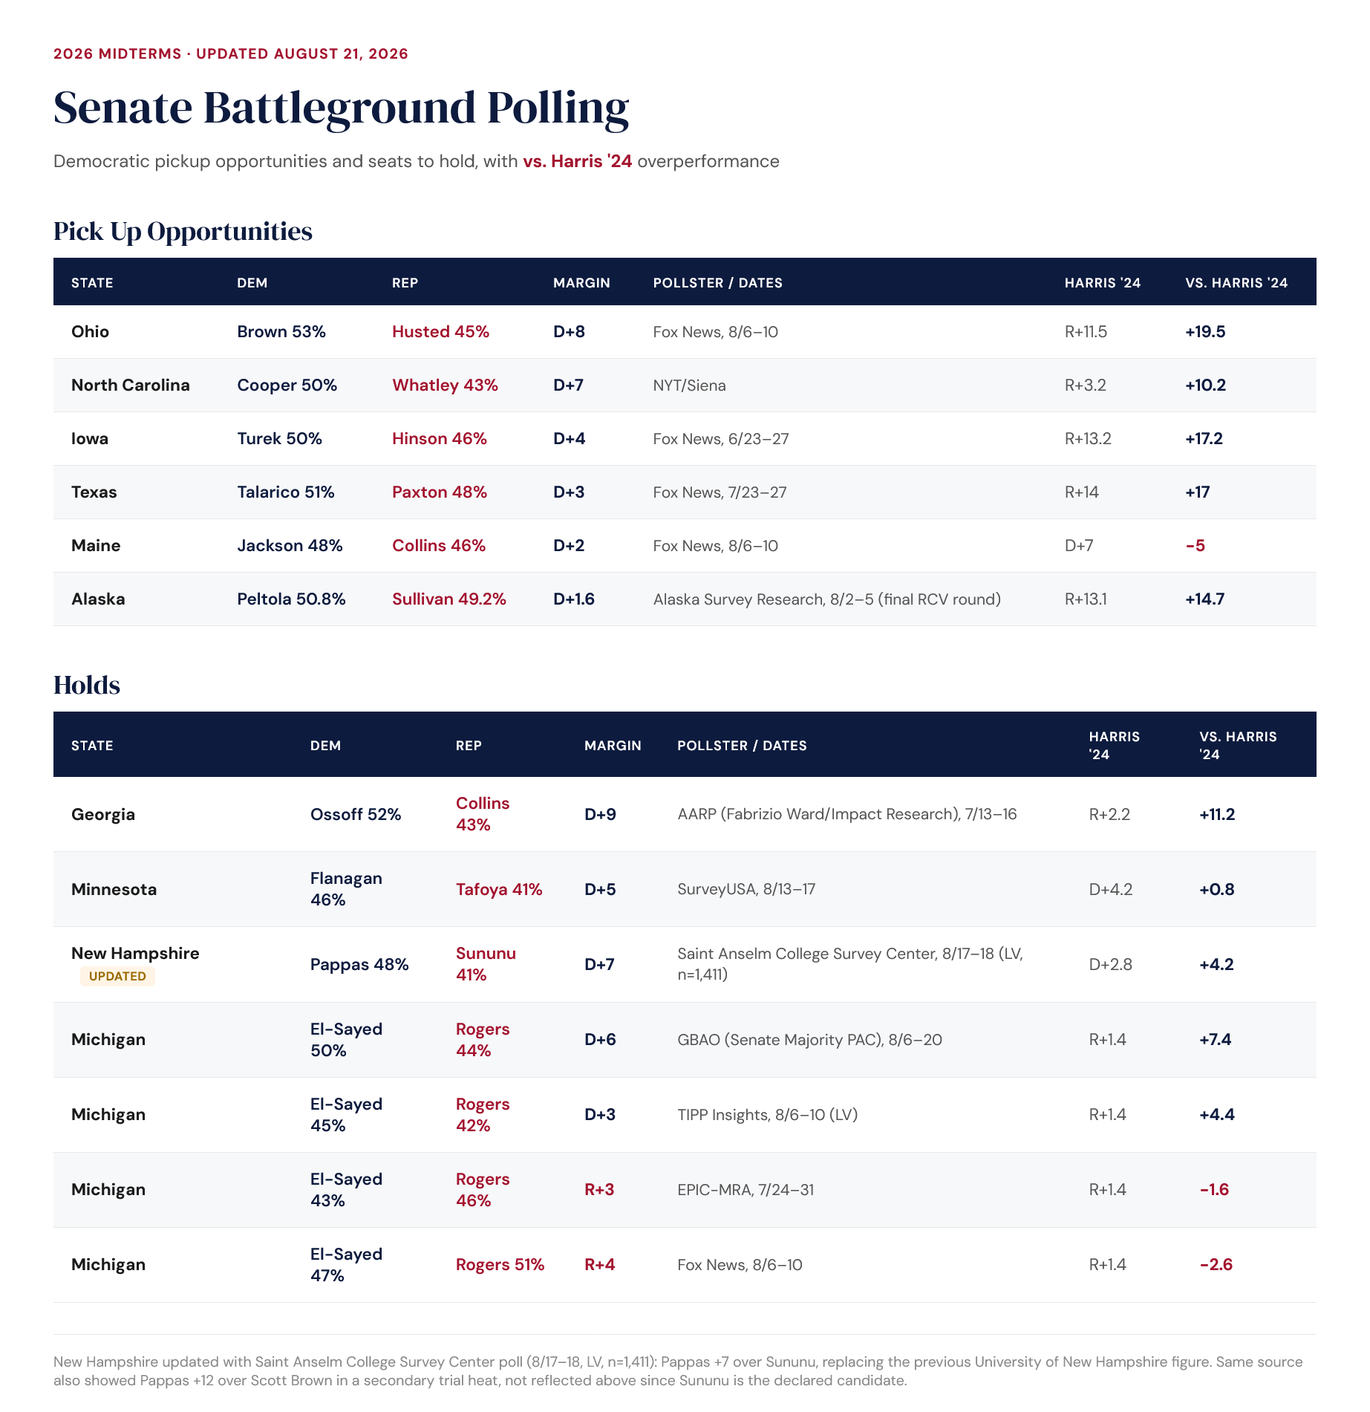Select the Ohio row state name
The height and width of the screenshot is (1412, 1370).
point(90,331)
